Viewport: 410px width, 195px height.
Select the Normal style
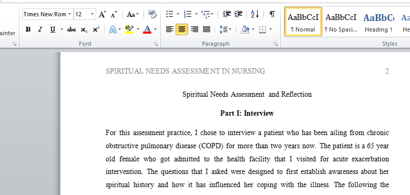[x=303, y=22]
